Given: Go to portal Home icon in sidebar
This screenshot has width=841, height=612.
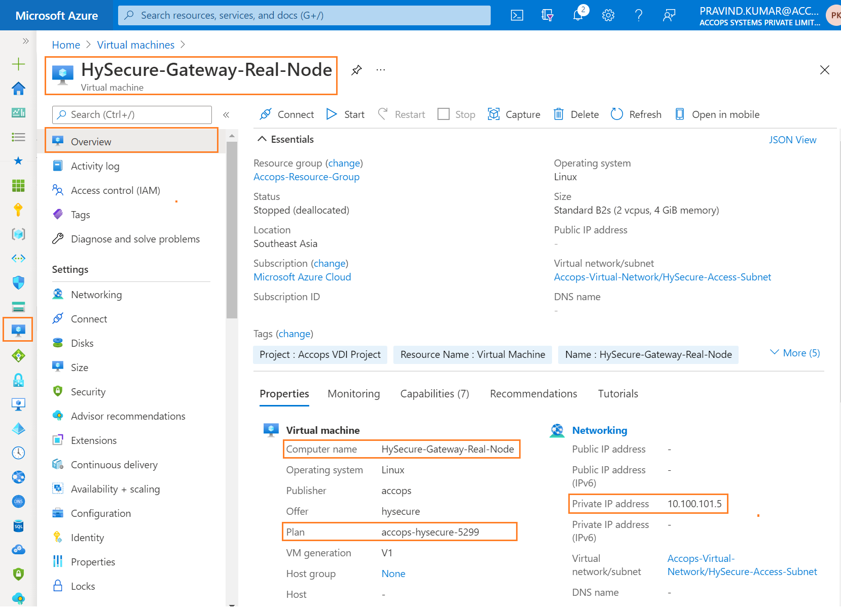Looking at the screenshot, I should point(18,88).
